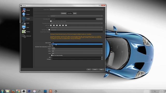Screen dimensions: 166x93
Task: Open iTunes from the taskbar
Action: [34, 91]
